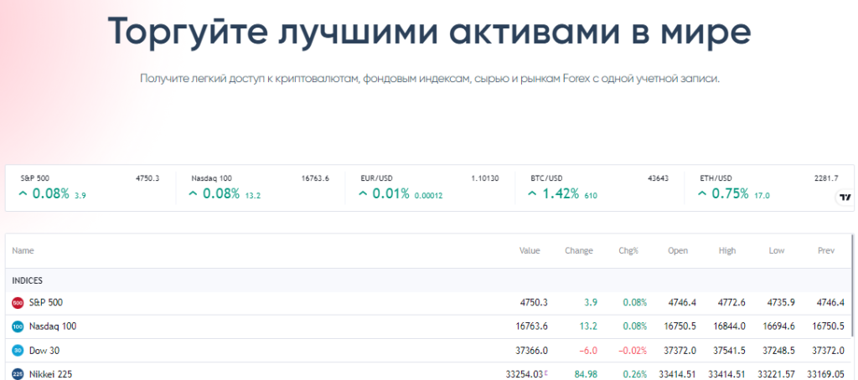Screen dimensions: 858x380
Task: Open EUR/USD ticker tape item
Action: (x=430, y=187)
